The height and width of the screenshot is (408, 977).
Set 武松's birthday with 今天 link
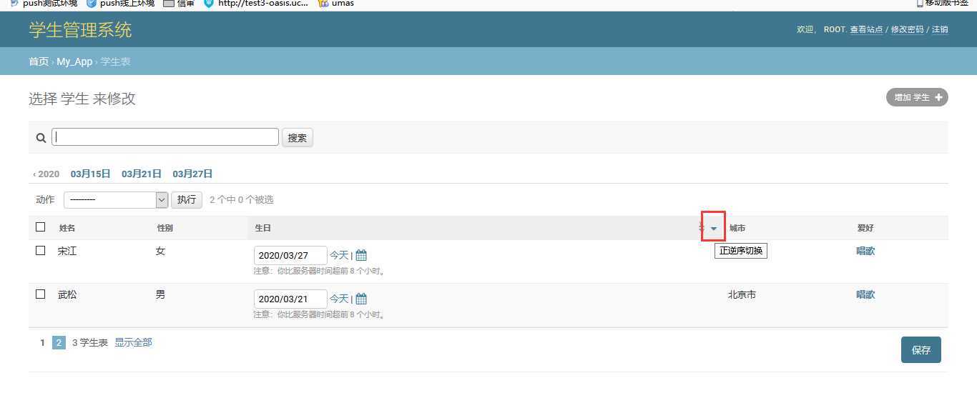pyautogui.click(x=339, y=299)
